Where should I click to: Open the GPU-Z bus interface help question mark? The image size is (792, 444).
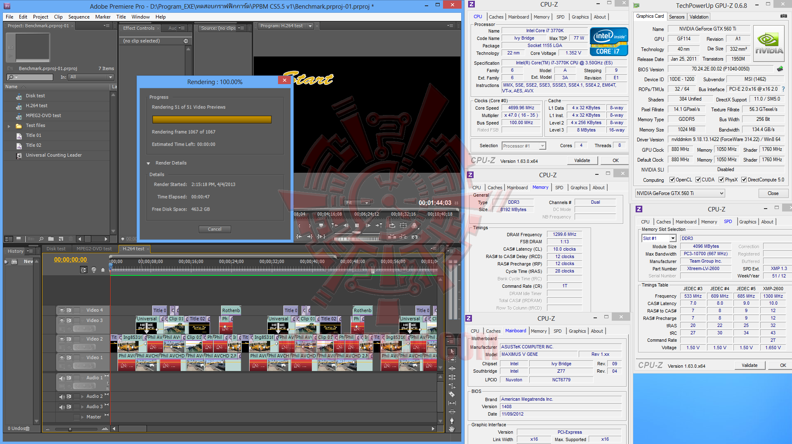click(x=783, y=89)
